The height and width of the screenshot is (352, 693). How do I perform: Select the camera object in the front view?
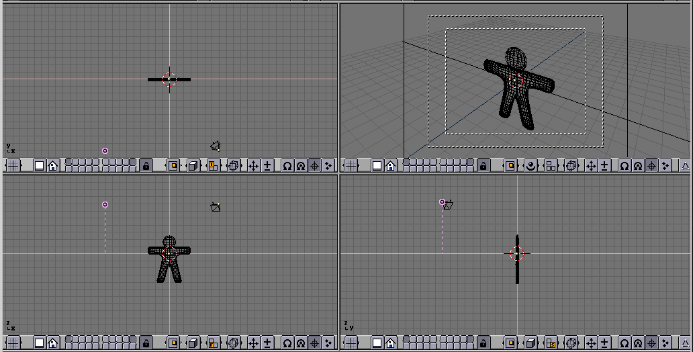(215, 207)
